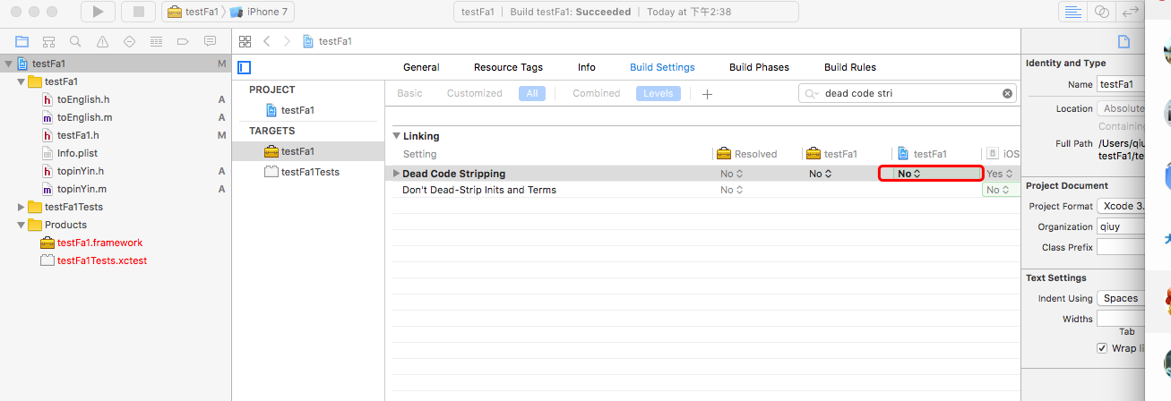This screenshot has height=401, width=1171.
Task: Open toEnglish.m file
Action: click(x=84, y=117)
